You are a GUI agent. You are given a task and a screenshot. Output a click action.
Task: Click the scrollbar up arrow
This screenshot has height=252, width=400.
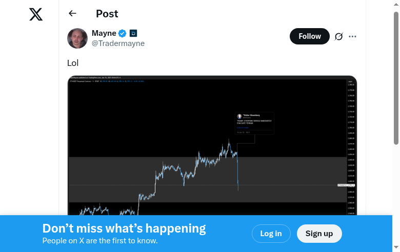coord(396,4)
